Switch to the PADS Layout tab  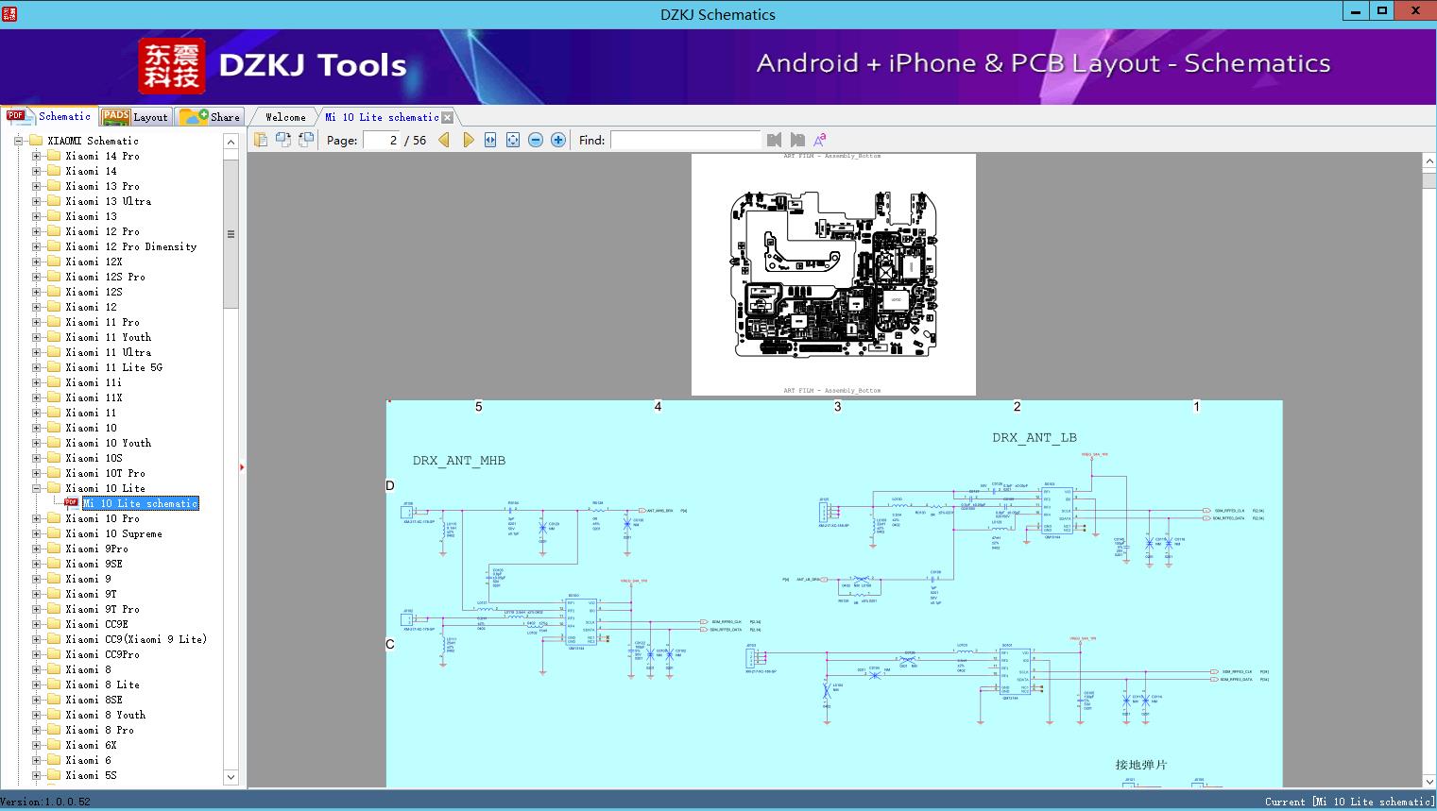[135, 117]
